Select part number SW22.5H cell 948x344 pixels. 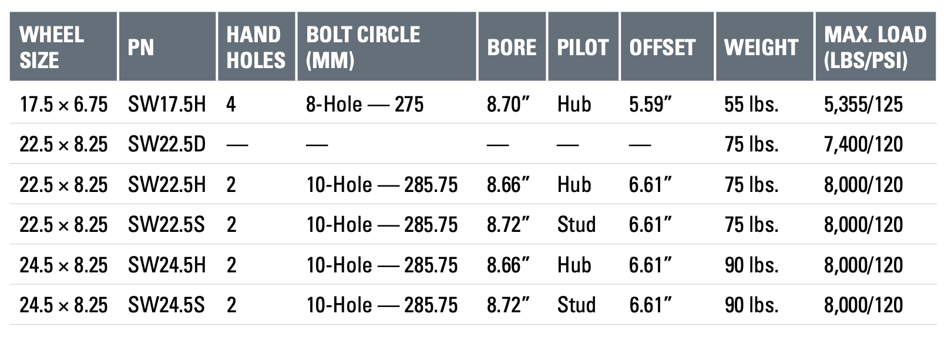pyautogui.click(x=167, y=185)
